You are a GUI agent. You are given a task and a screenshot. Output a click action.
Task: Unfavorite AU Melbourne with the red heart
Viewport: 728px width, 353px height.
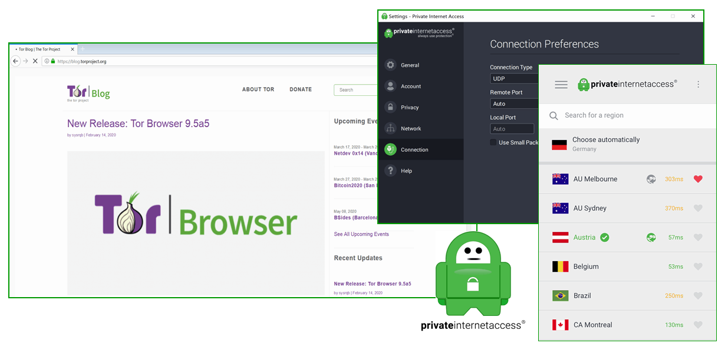(698, 179)
